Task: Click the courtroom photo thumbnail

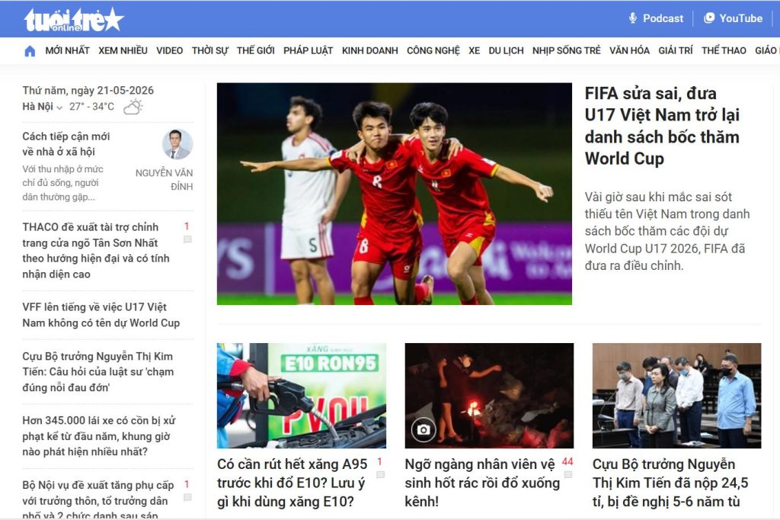Action: (x=676, y=396)
